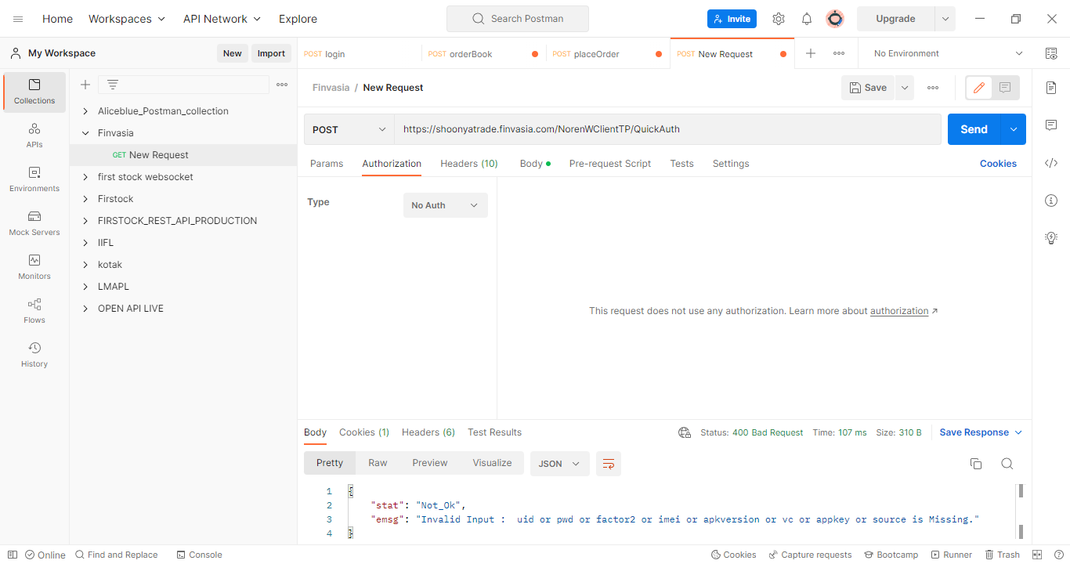Screen dimensions: 1070x564
Task: Focus the request URL field
Action: (x=667, y=129)
